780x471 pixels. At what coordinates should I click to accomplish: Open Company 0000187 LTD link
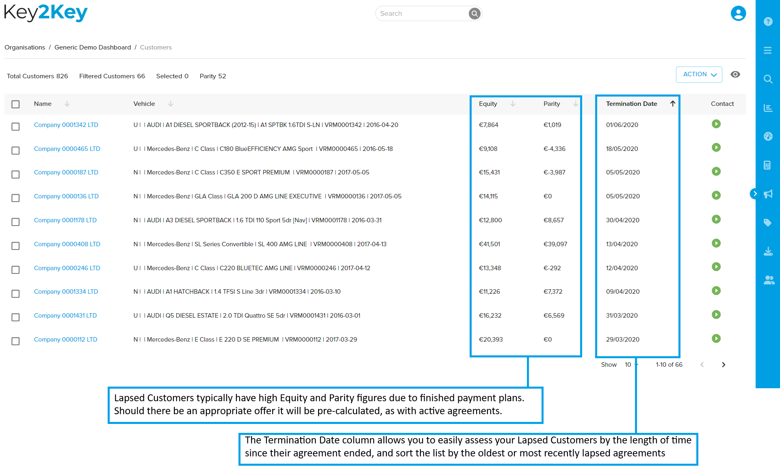(66, 172)
